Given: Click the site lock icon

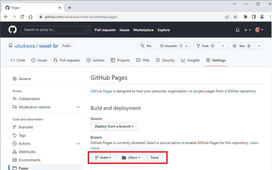Looking at the screenshot, I should [x=41, y=17].
